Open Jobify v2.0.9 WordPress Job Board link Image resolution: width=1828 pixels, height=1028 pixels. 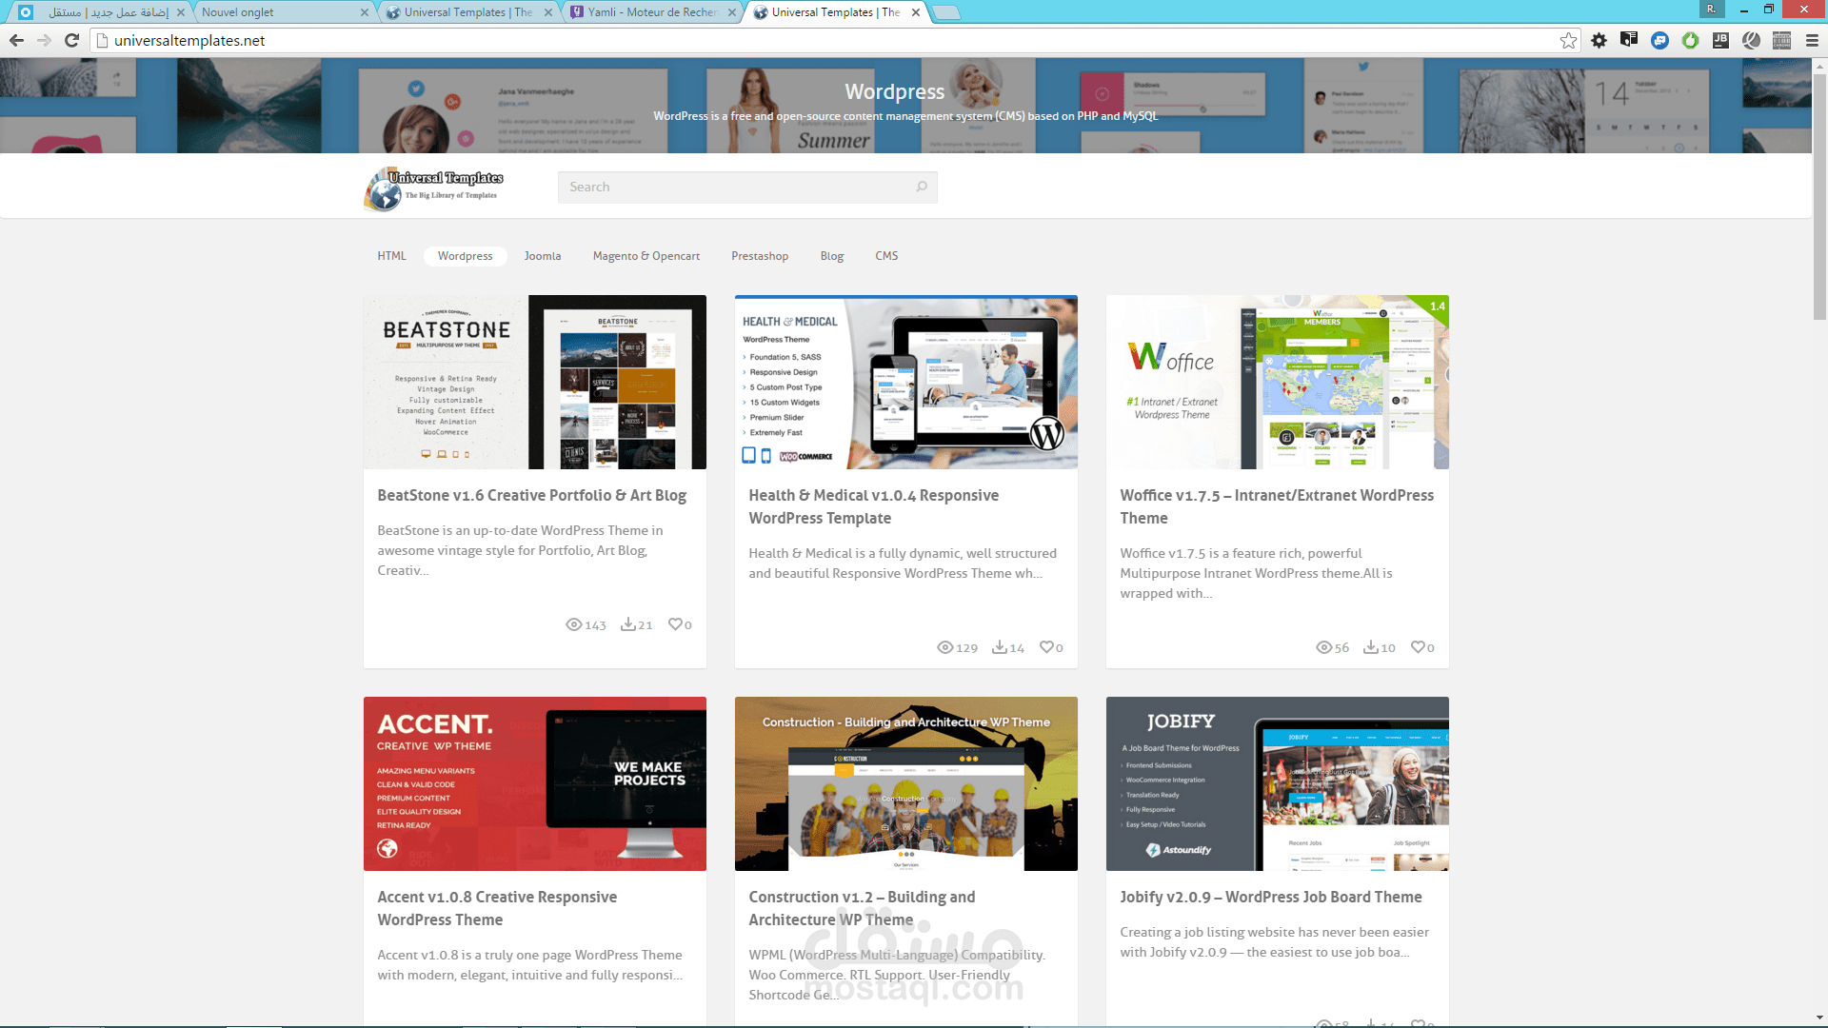1271,897
